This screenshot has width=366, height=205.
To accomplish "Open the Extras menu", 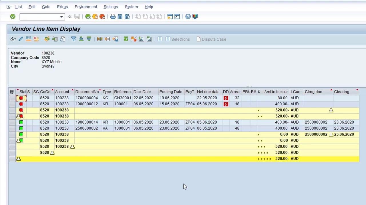I will 62,7.
